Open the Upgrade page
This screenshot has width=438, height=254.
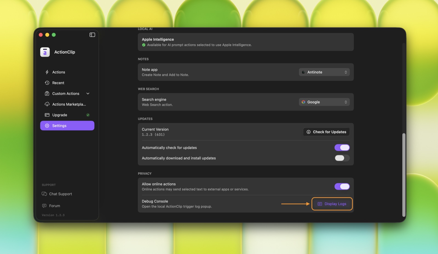[67, 115]
